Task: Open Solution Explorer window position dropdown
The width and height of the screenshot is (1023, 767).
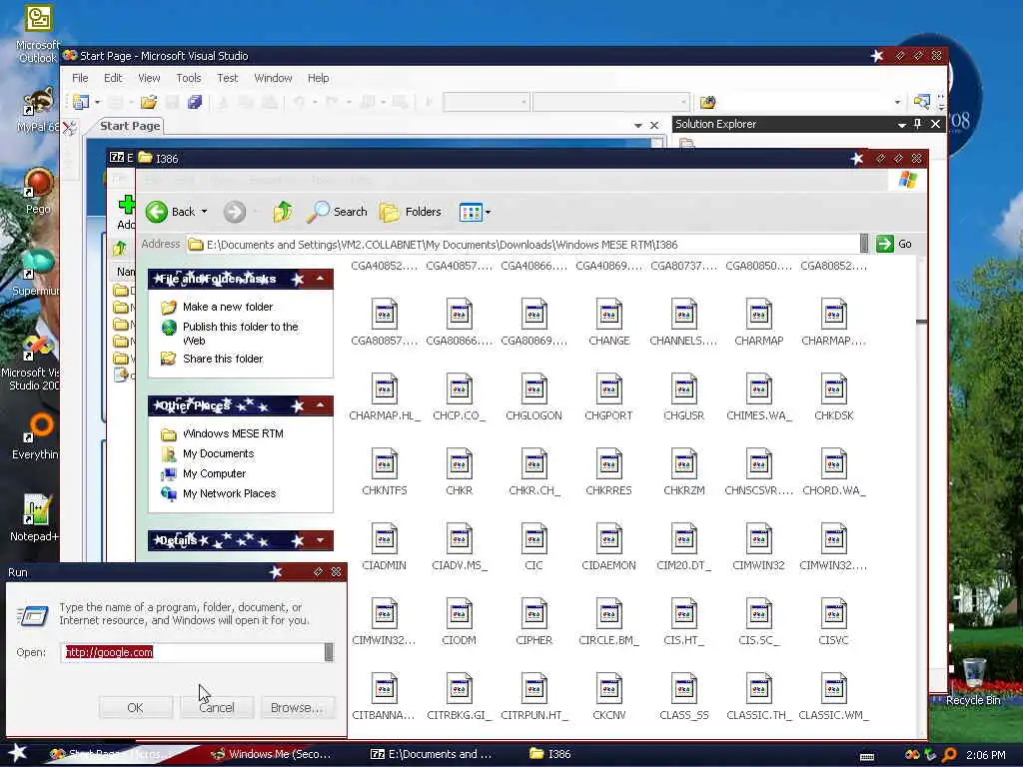Action: click(x=902, y=124)
